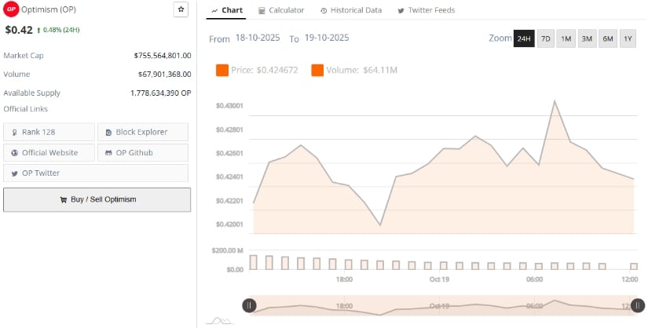This screenshot has height=328, width=648.
Task: Click the star favorite icon next to Optimism
Action: pos(181,10)
